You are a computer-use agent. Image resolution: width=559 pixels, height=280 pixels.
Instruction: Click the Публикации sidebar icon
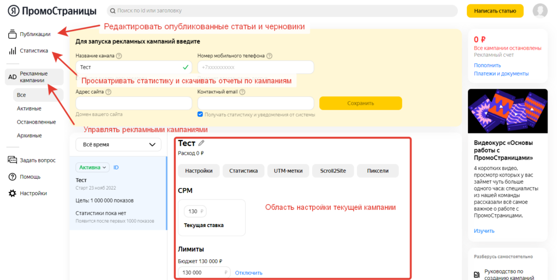[x=13, y=34]
